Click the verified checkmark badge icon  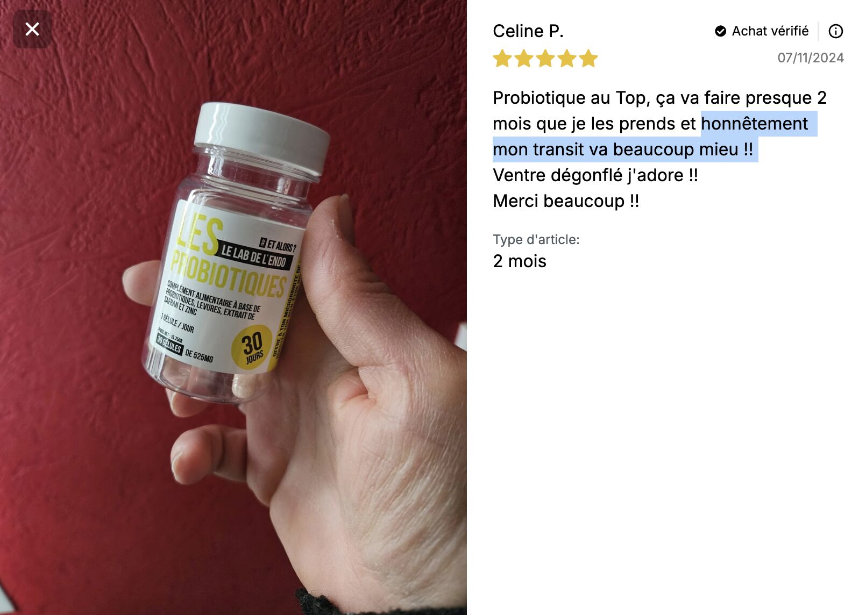(x=720, y=31)
